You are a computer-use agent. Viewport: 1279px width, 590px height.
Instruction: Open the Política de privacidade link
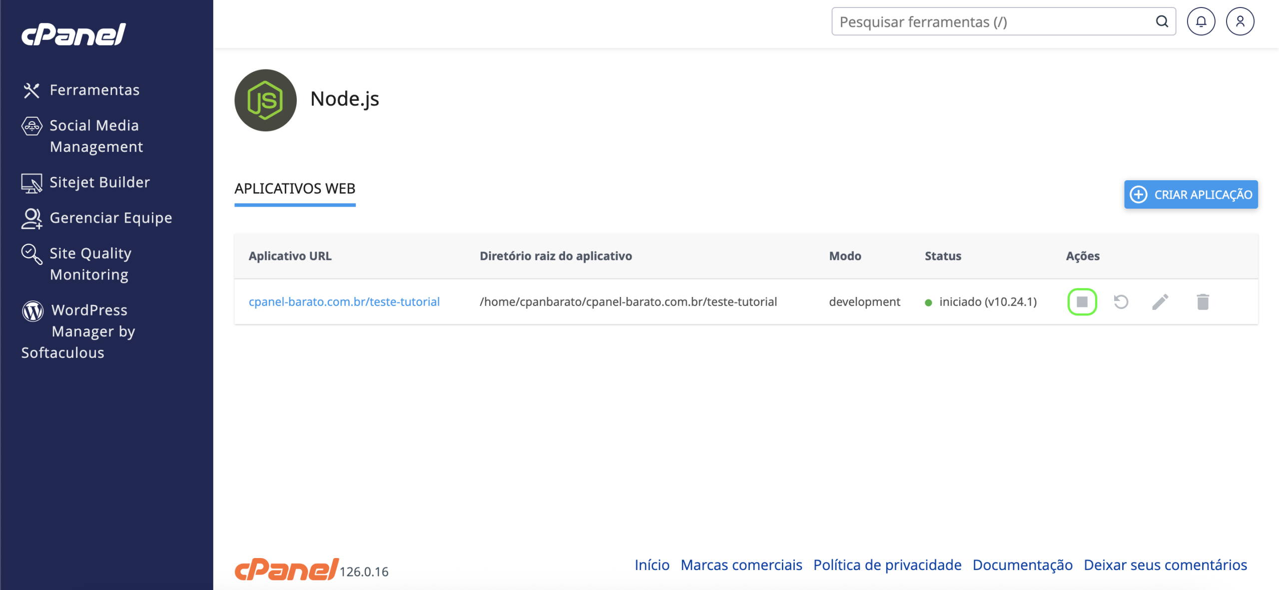tap(887, 565)
